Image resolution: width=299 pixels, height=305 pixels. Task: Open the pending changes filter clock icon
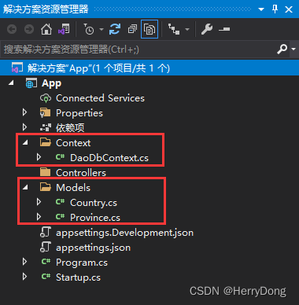tap(88, 29)
